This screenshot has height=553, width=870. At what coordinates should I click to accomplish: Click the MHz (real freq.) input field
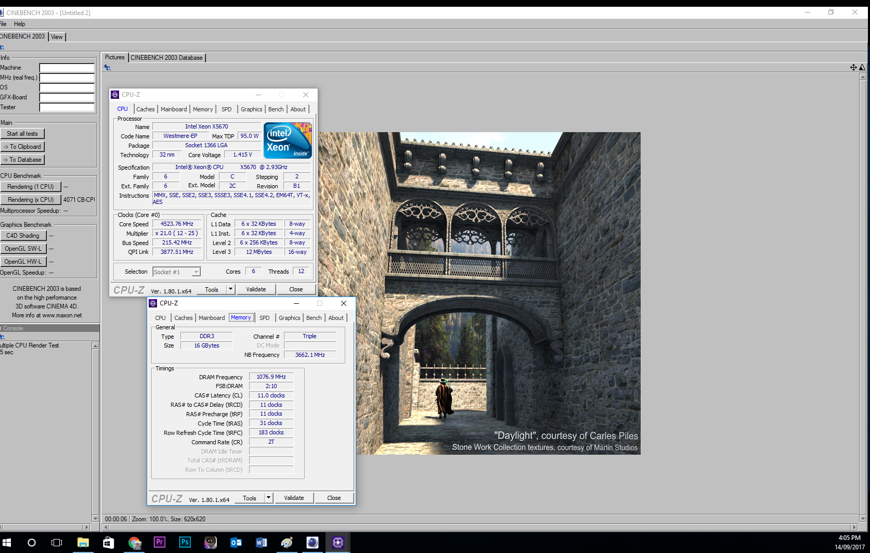(67, 78)
